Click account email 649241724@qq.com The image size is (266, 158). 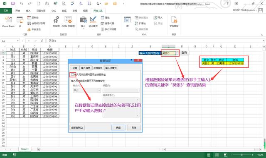click(x=244, y=10)
